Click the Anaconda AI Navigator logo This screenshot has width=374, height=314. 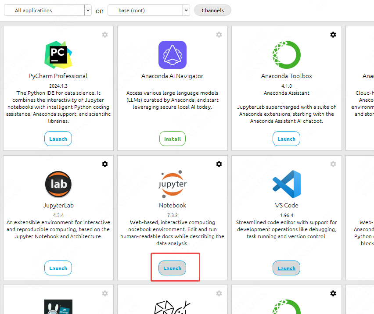point(173,55)
